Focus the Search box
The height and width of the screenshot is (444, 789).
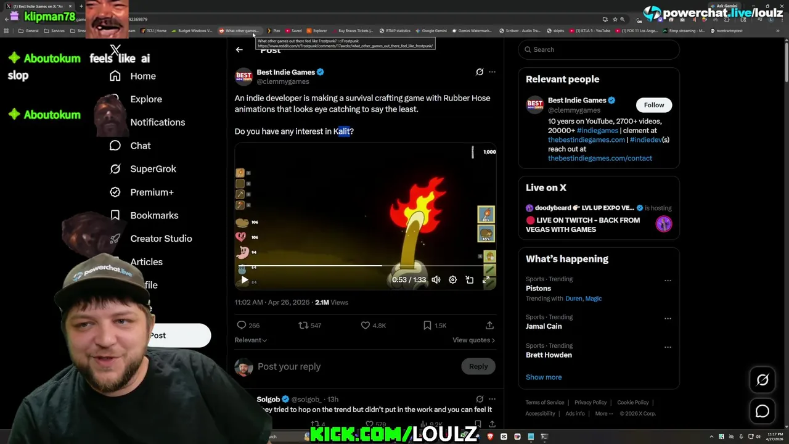click(599, 49)
